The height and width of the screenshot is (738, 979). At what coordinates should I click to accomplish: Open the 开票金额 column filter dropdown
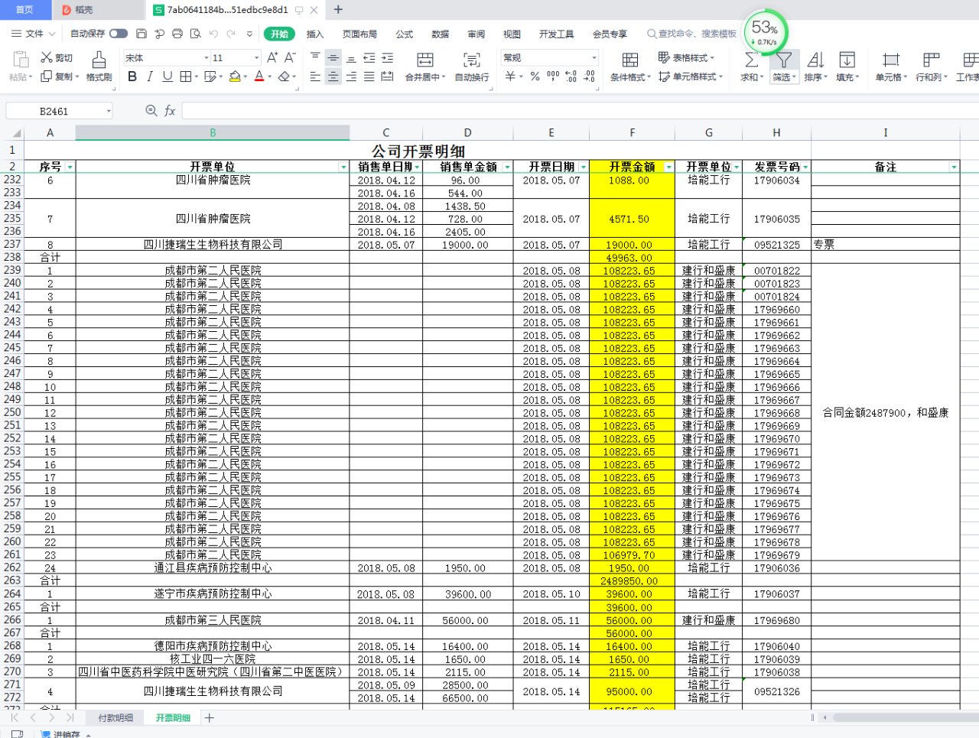[668, 167]
